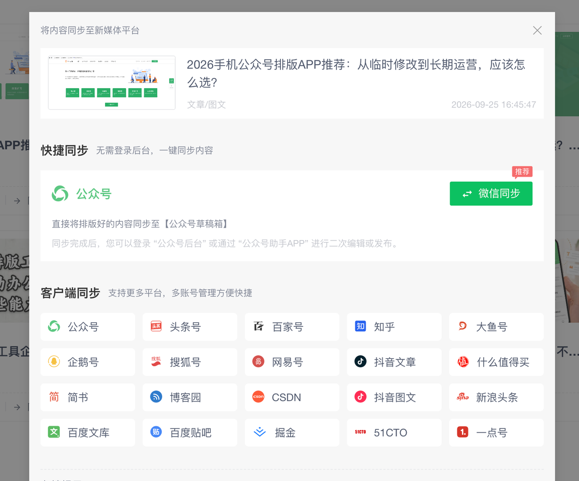Choose 什么值得买 platform label
This screenshot has width=579, height=481.
tap(503, 362)
